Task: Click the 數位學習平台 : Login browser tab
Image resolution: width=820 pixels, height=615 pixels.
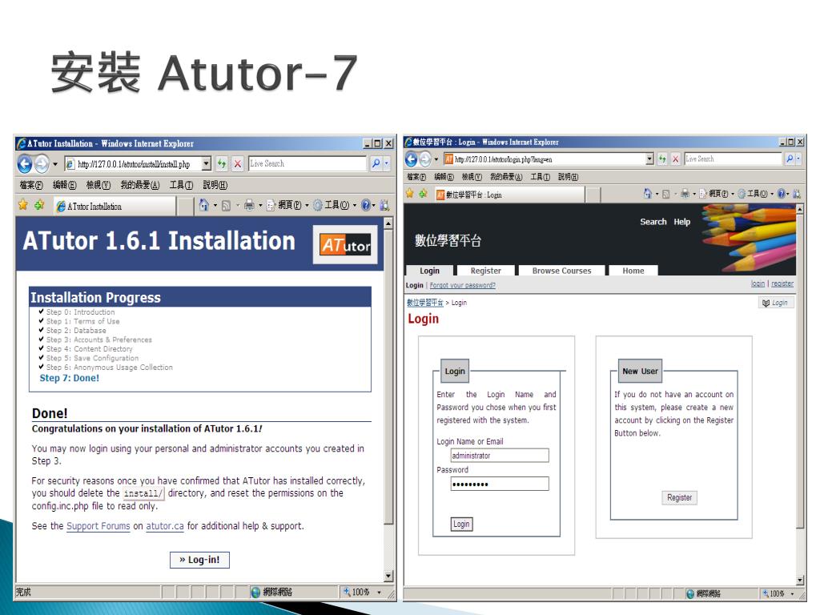Action: (x=510, y=195)
